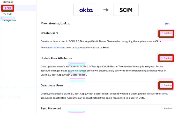
Task: Select the To App settings tab
Action: click(7, 8)
